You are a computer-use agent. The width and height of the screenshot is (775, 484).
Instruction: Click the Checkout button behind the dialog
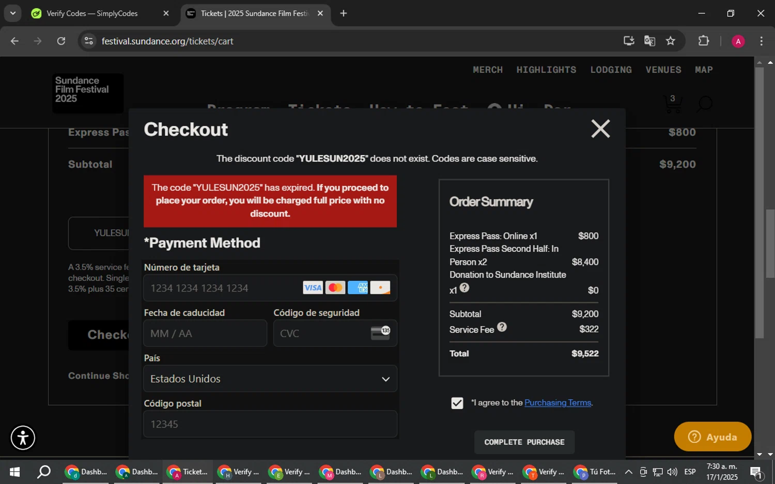pyautogui.click(x=99, y=335)
